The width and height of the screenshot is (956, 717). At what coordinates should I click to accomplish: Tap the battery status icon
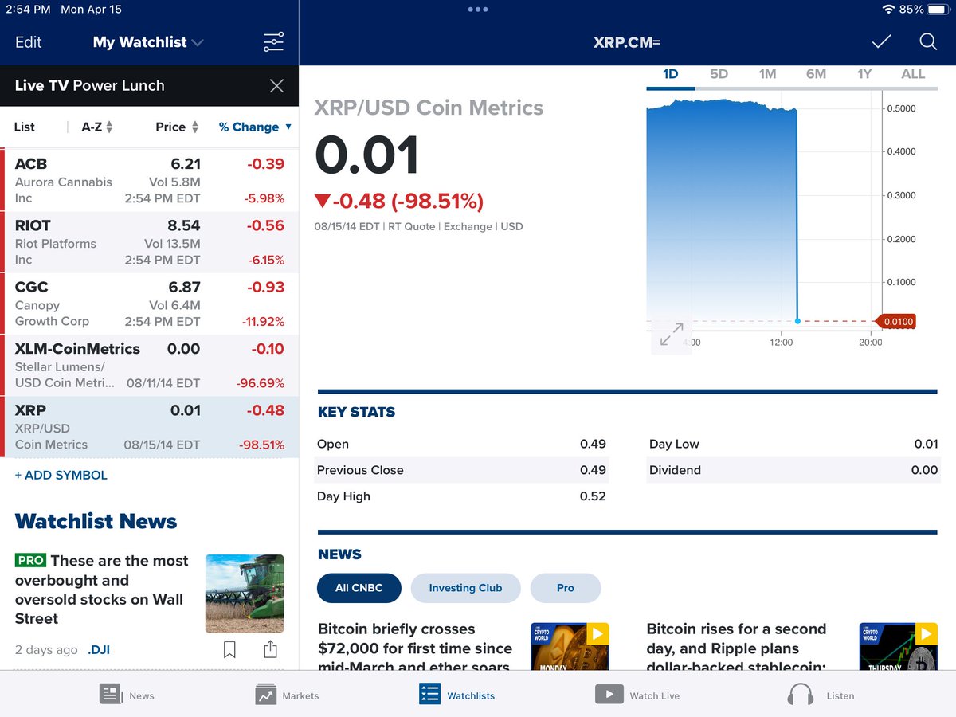pyautogui.click(x=938, y=10)
